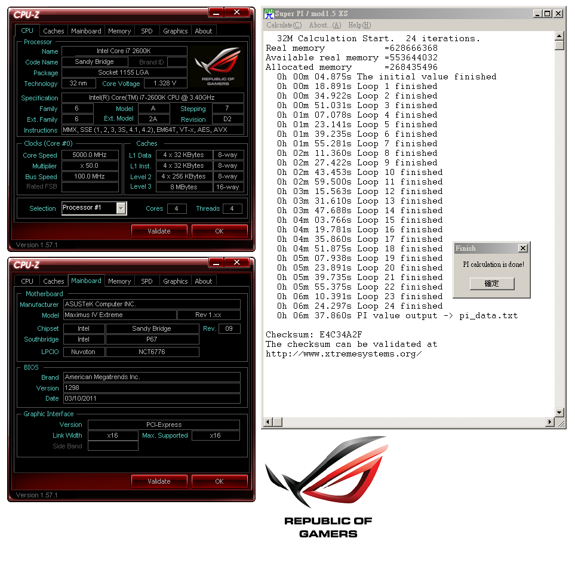Click the Super PI title bar icon
The width and height of the screenshot is (575, 575).
pos(269,14)
